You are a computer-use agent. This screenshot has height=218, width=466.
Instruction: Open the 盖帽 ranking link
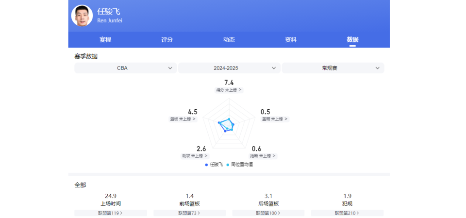pos(275,119)
